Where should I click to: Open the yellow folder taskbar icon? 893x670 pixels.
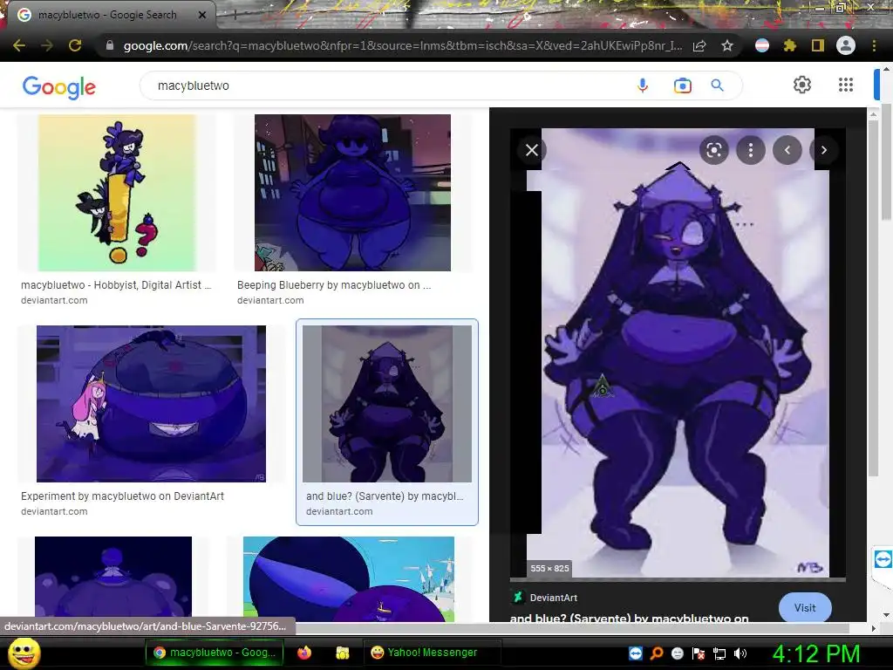pyautogui.click(x=342, y=653)
